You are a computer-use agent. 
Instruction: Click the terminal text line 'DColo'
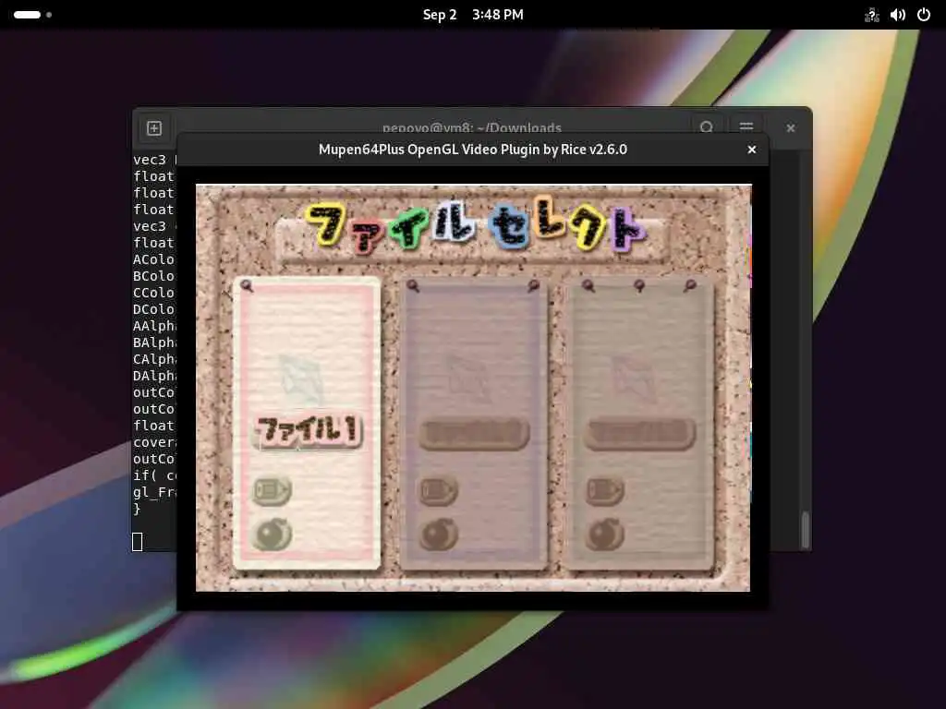[x=154, y=309]
